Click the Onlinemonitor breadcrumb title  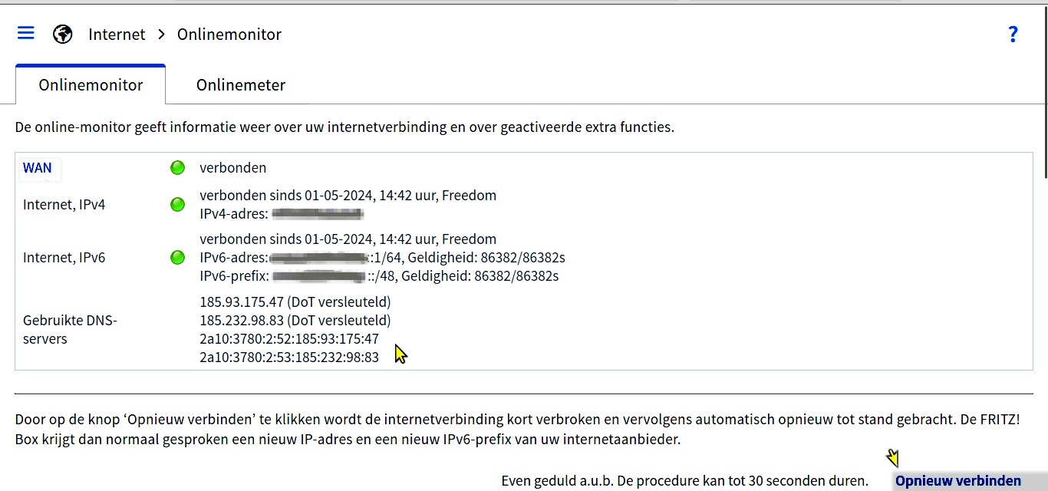(229, 35)
